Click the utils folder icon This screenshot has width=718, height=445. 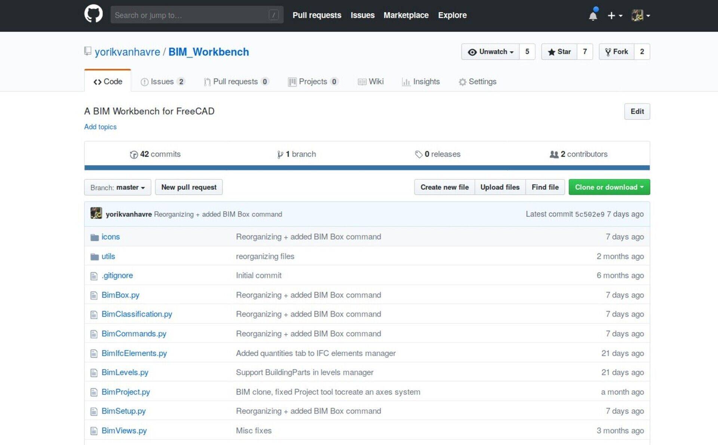[x=94, y=257]
